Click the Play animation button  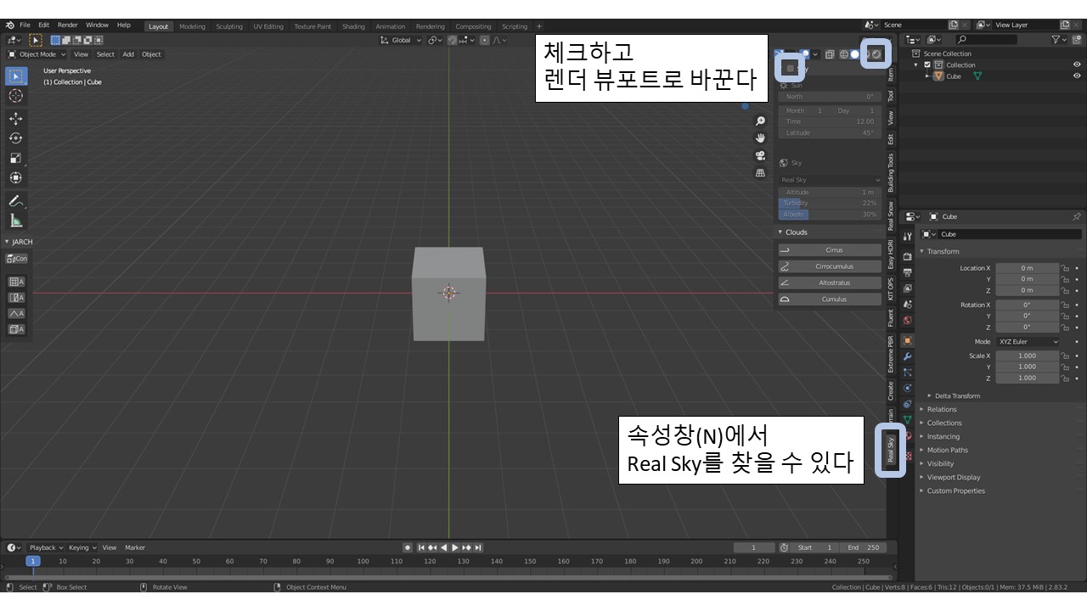454,547
